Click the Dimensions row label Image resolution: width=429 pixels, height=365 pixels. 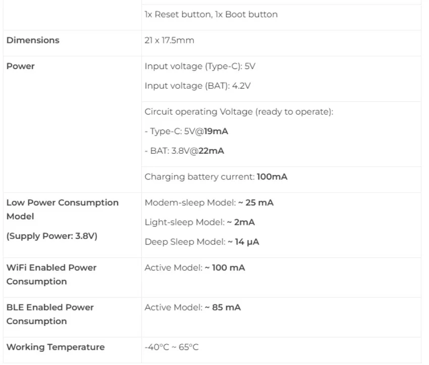pos(33,40)
